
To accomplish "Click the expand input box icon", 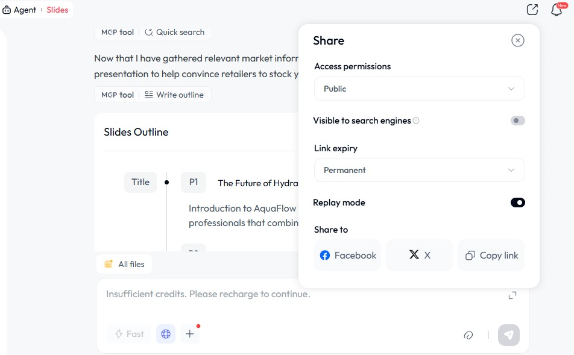I will [512, 295].
